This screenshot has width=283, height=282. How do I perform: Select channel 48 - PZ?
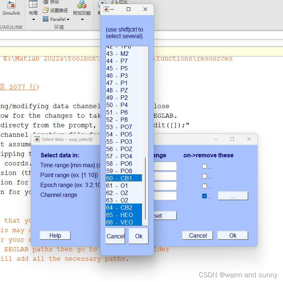124,90
